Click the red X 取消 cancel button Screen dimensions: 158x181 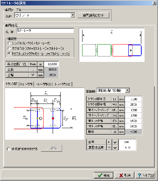click(125, 175)
